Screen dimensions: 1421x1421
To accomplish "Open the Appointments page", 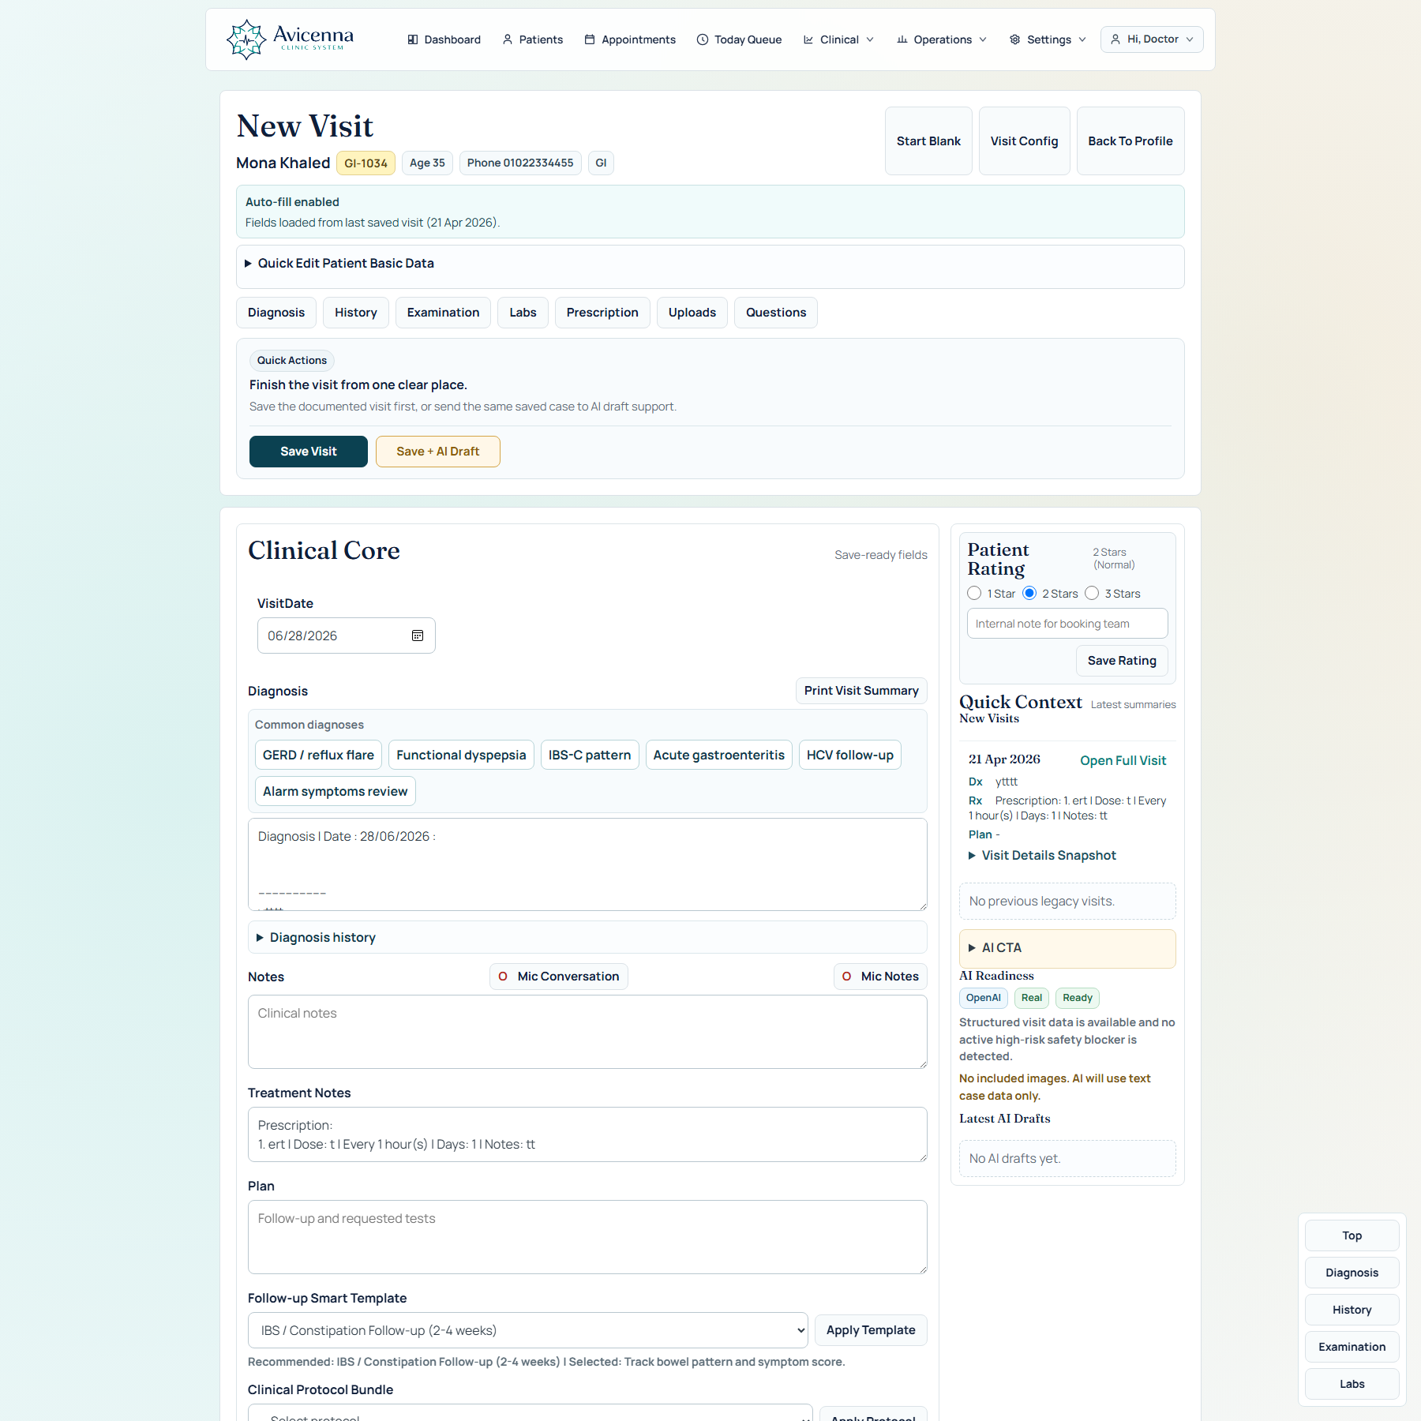I will click(x=630, y=39).
